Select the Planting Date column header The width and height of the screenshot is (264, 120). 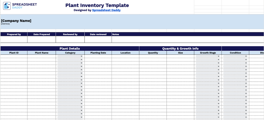click(x=98, y=53)
